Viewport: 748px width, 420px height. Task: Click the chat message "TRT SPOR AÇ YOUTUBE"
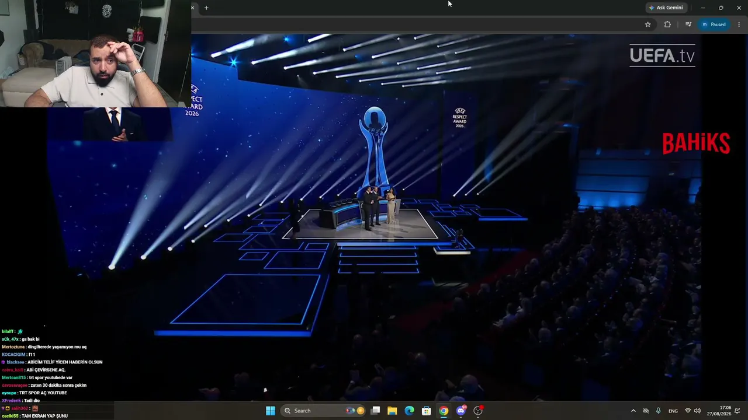(43, 393)
